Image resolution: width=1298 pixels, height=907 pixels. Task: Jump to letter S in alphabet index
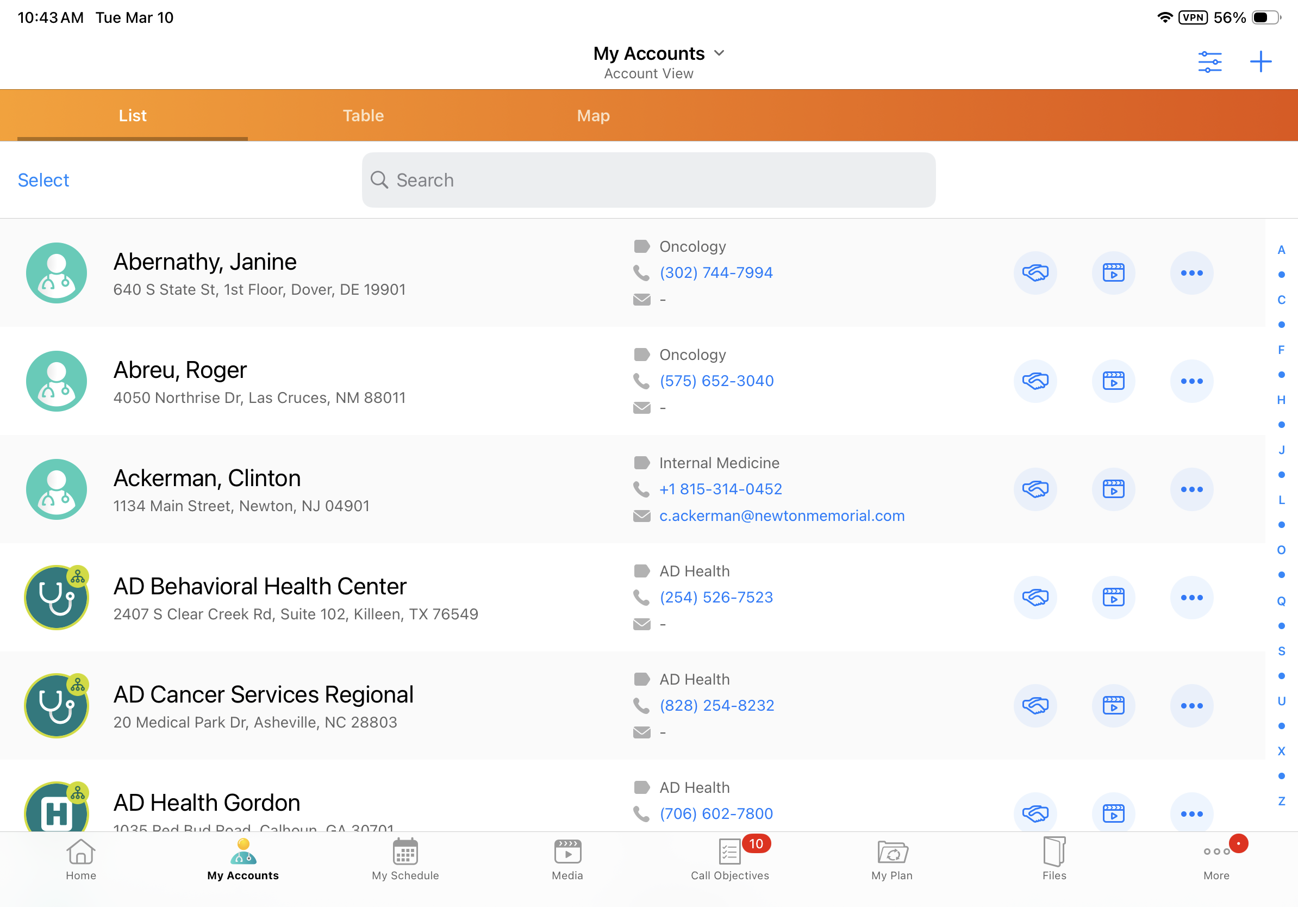tap(1281, 651)
